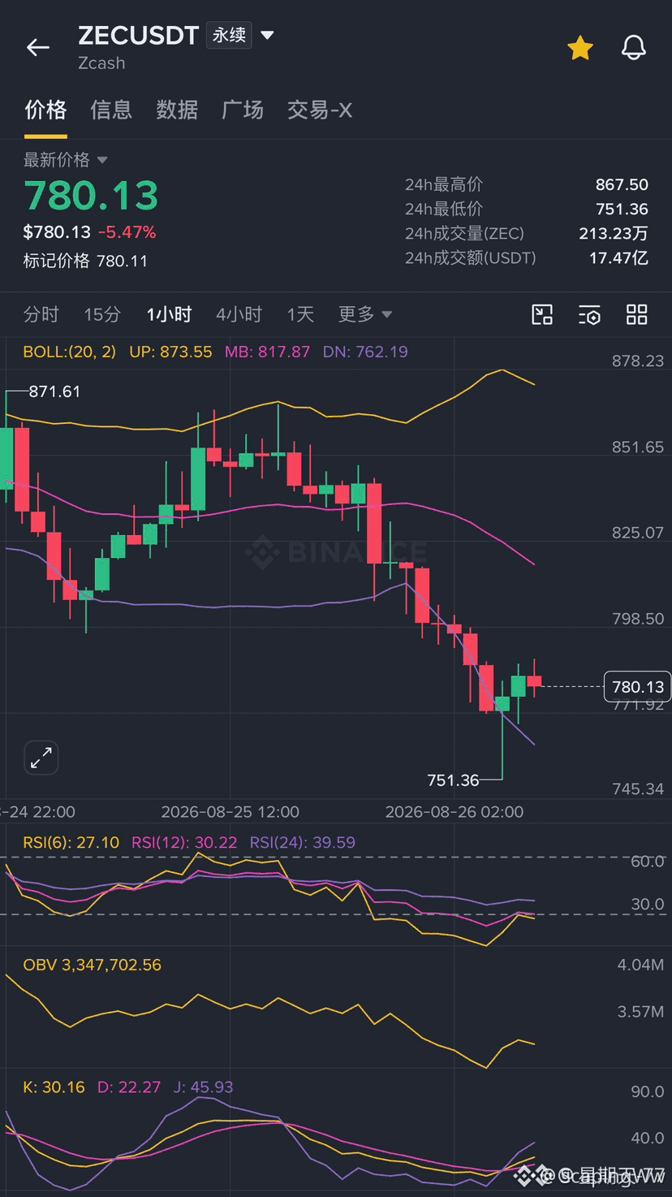The image size is (672, 1197).
Task: Select the 分时 chart interval
Action: (41, 314)
